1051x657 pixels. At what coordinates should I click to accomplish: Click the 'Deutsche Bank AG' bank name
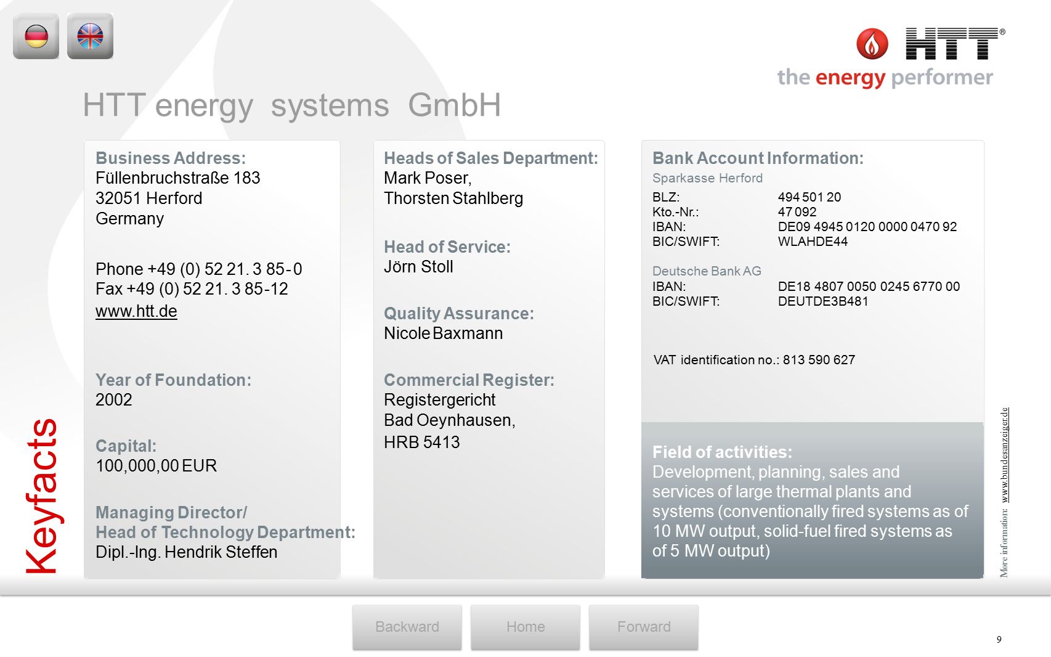click(x=707, y=271)
